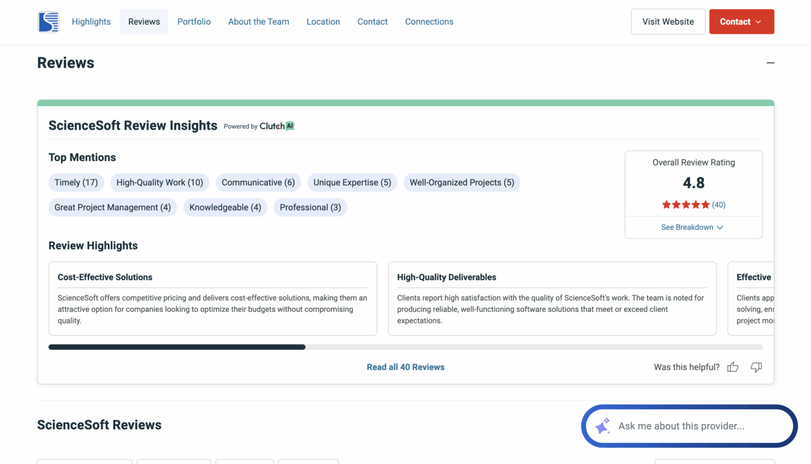
Task: Expand the See Breakdown dropdown
Action: (692, 227)
